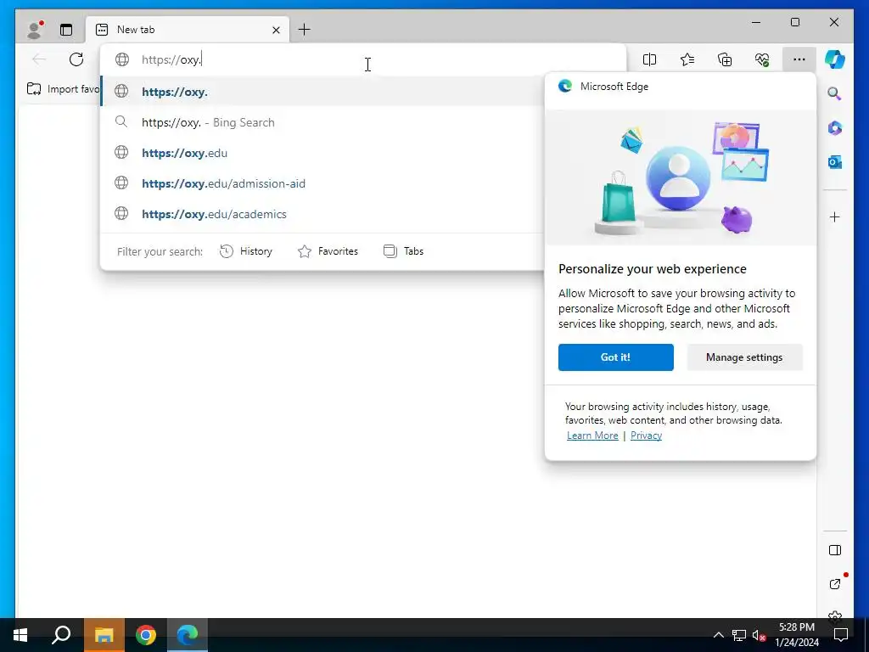The image size is (869, 652).
Task: Open the notification center icon
Action: (841, 635)
